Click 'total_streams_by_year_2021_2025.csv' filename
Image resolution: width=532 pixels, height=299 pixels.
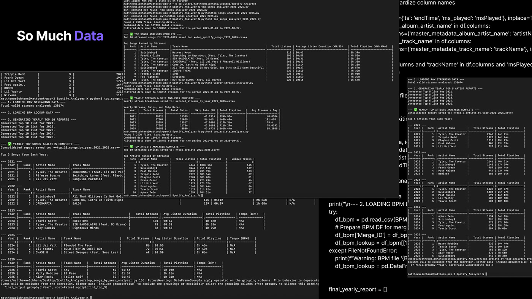click(206, 101)
